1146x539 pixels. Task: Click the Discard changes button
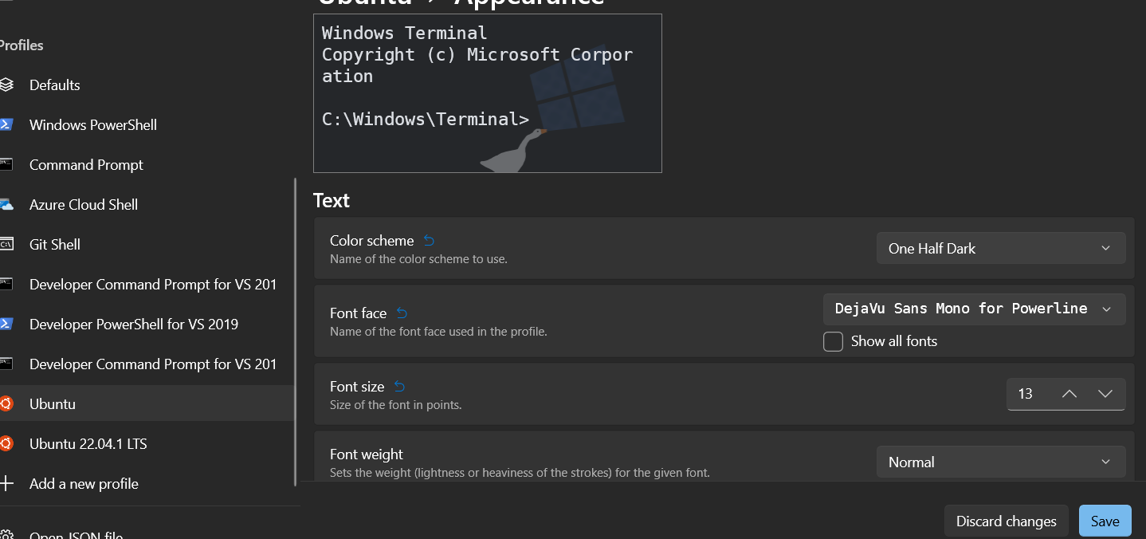[1006, 521]
